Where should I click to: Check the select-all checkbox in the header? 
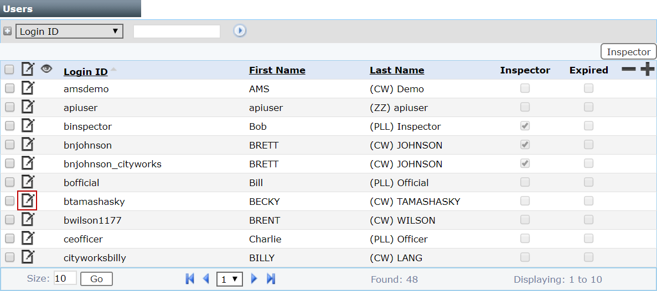click(x=9, y=70)
